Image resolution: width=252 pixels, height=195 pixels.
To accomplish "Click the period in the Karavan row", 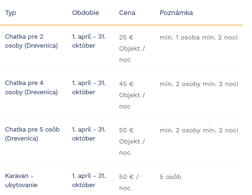I will [89, 180].
